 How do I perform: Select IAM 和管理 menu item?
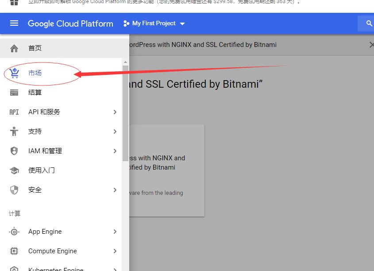[61, 151]
